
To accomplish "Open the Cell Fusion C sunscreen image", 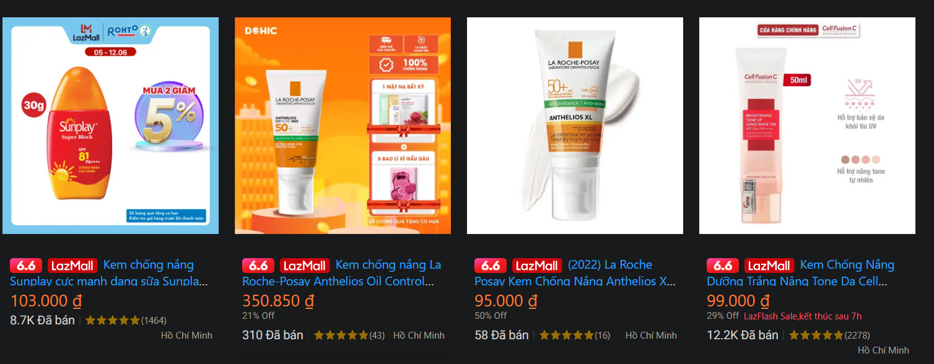I will click(807, 126).
